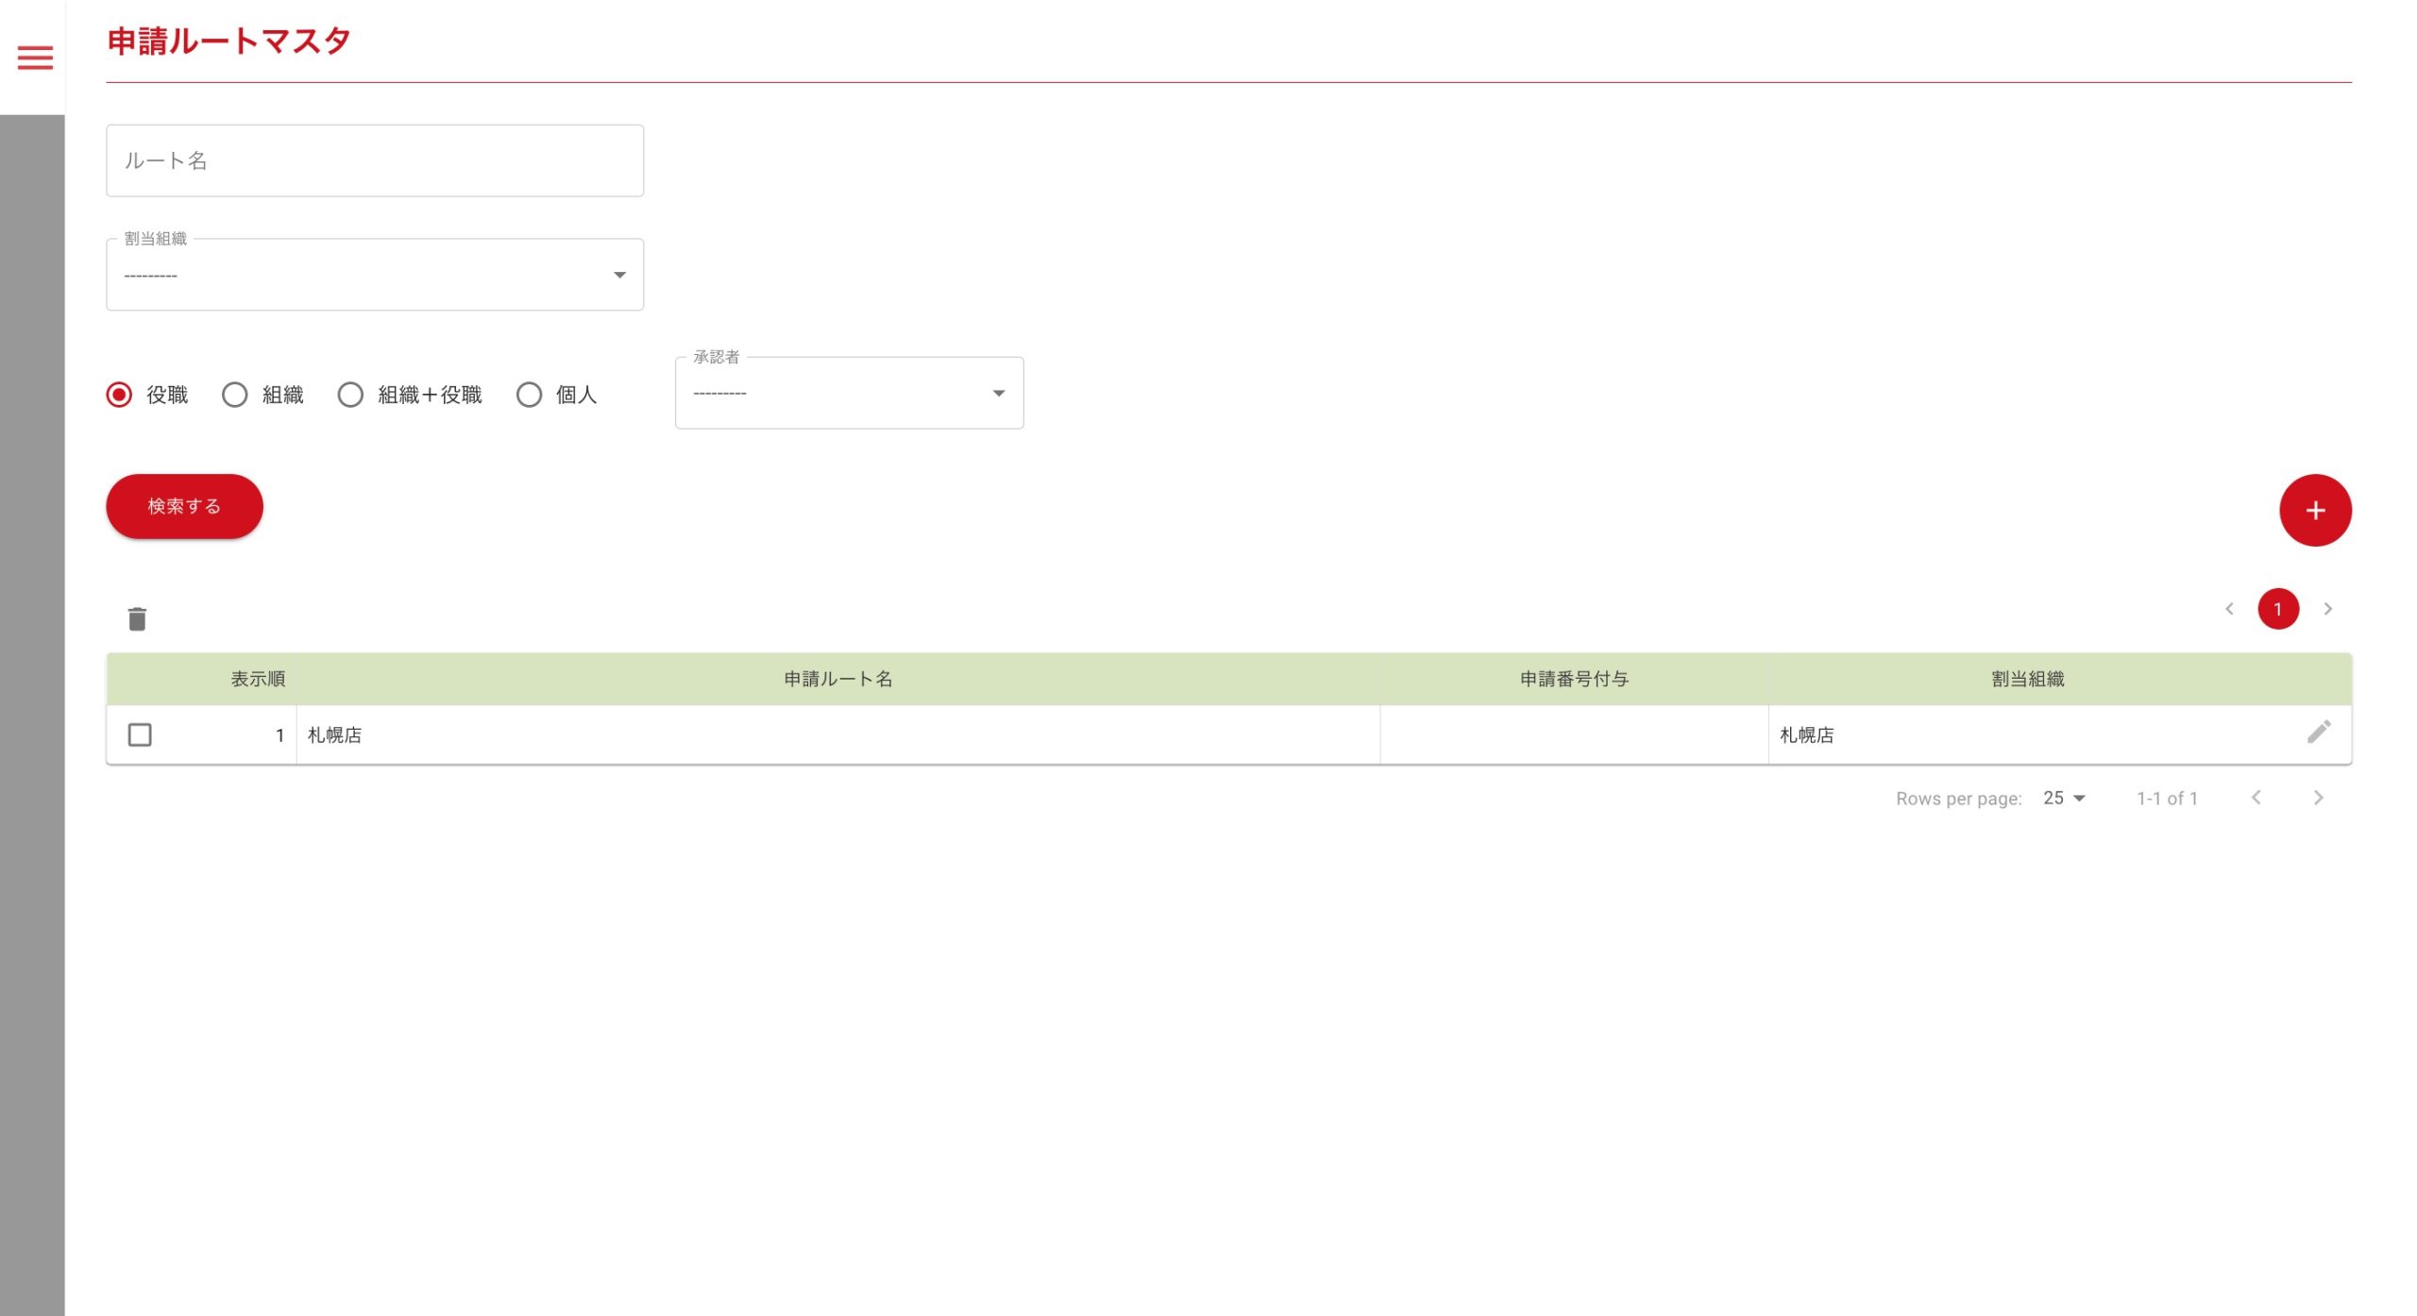Click the 検索する search button

point(184,507)
